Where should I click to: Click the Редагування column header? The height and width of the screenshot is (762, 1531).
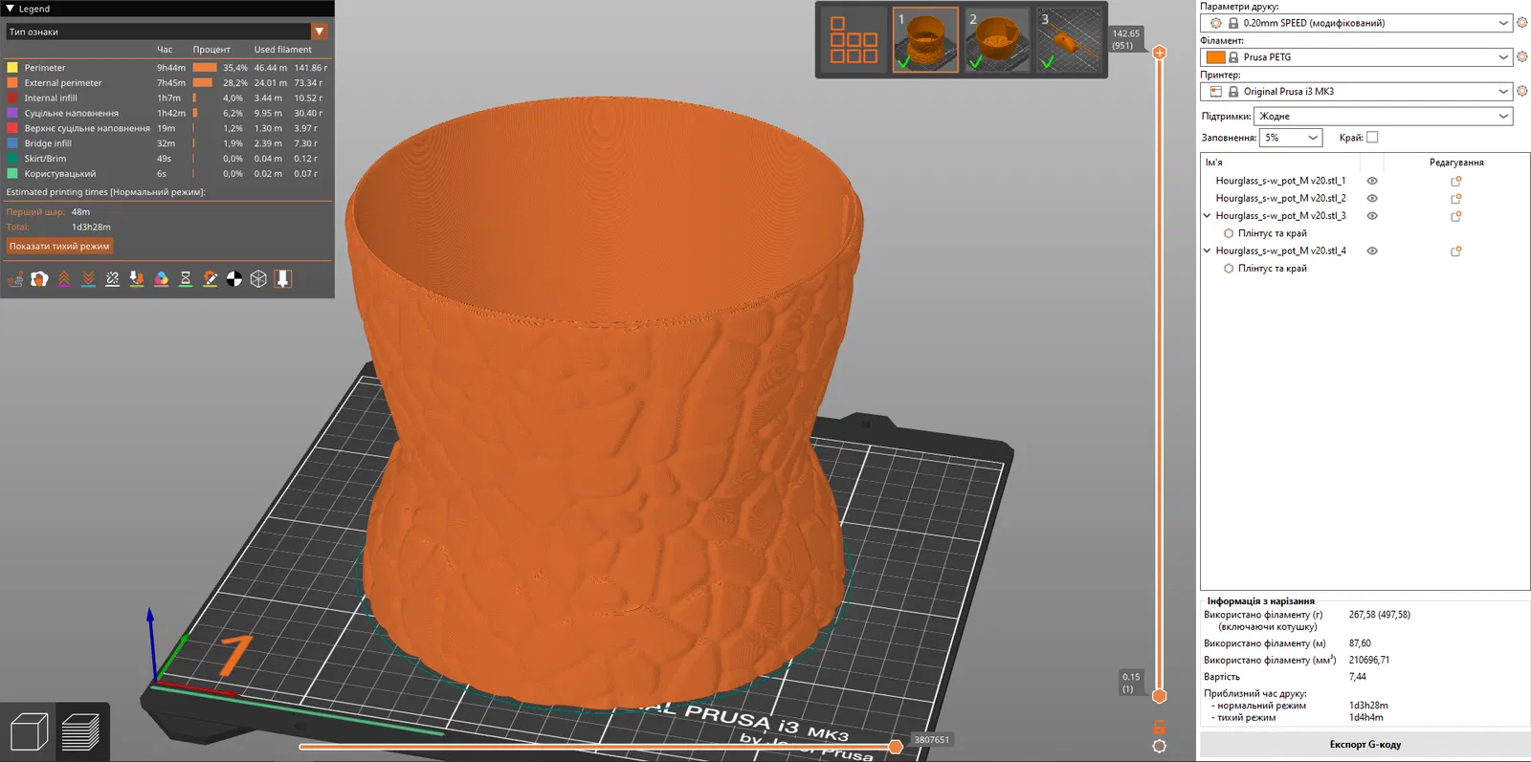click(x=1456, y=163)
